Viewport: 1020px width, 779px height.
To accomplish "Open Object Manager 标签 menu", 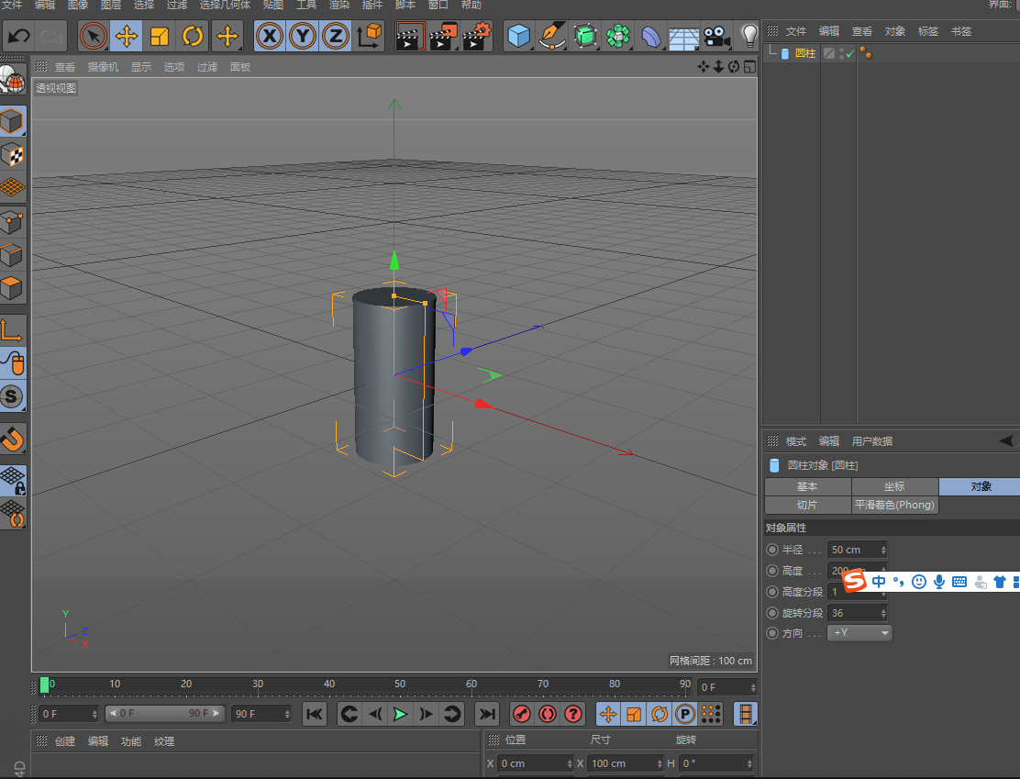I will click(928, 31).
